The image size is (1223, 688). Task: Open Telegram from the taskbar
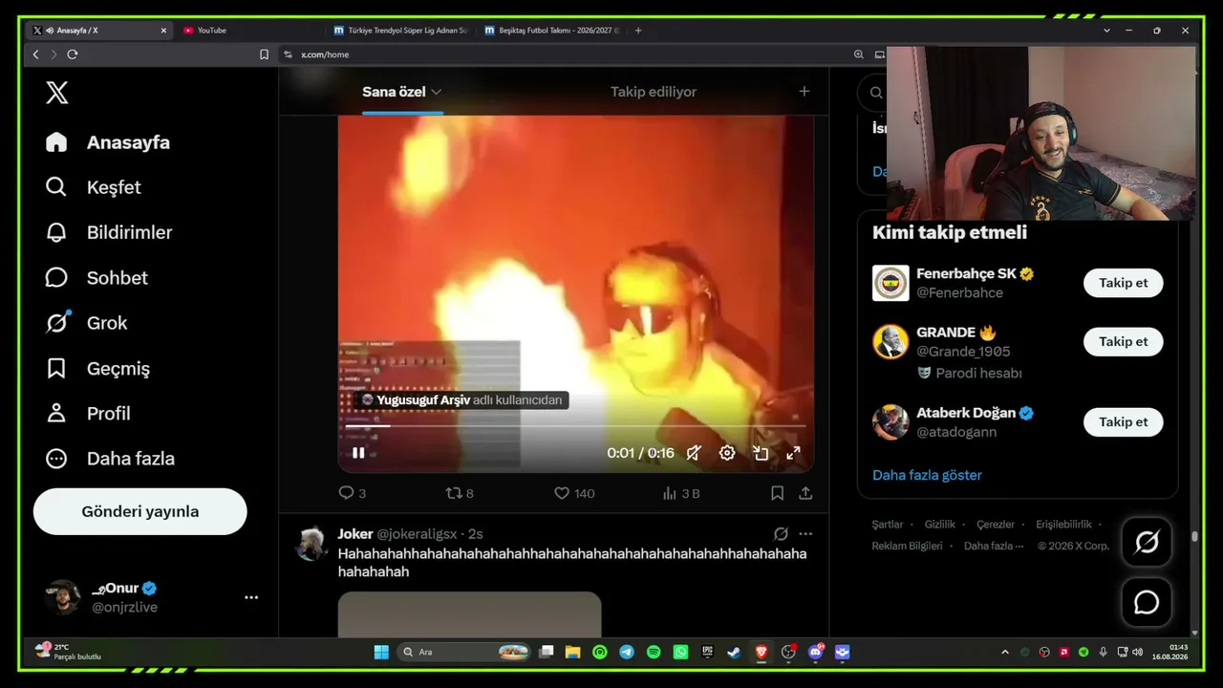pyautogui.click(x=627, y=652)
